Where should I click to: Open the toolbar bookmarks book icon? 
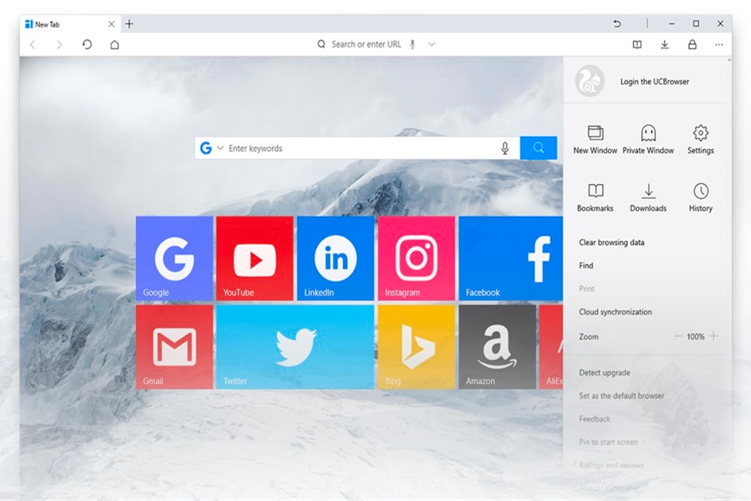click(x=637, y=45)
